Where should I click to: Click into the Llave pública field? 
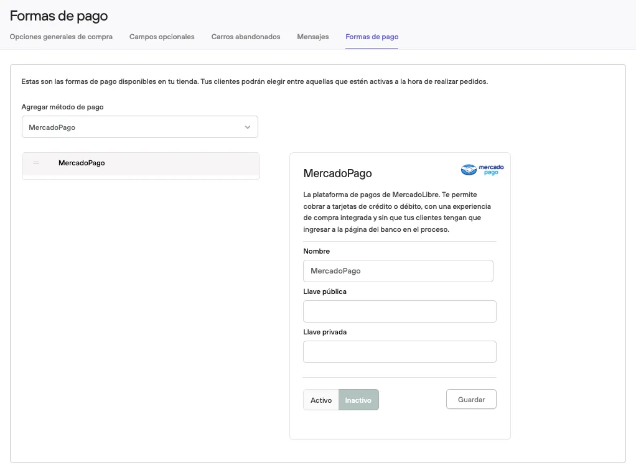400,311
